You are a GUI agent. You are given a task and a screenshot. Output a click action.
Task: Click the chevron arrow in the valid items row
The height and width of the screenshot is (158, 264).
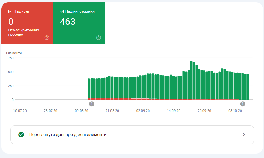tap(244, 135)
